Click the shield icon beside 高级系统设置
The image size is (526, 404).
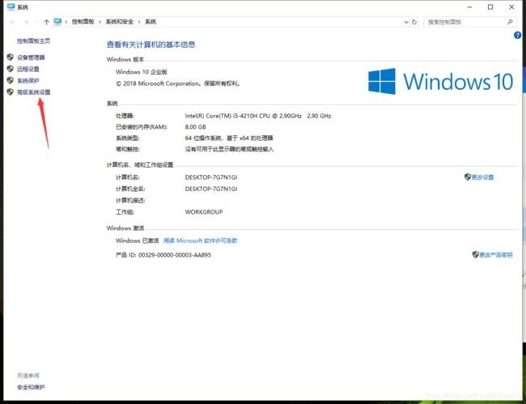(11, 91)
